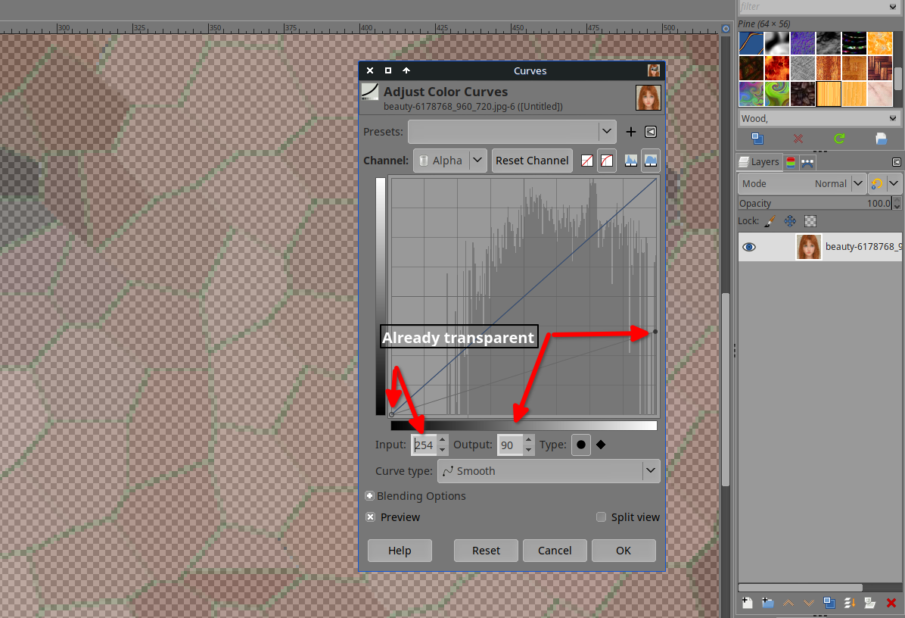This screenshot has height=618, width=905.
Task: Delete the layer with red X
Action: click(x=891, y=603)
